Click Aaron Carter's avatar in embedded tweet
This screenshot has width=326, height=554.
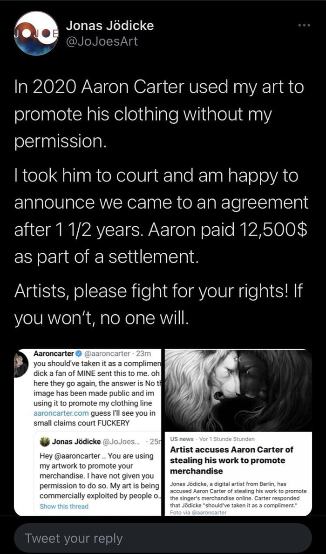21,365
